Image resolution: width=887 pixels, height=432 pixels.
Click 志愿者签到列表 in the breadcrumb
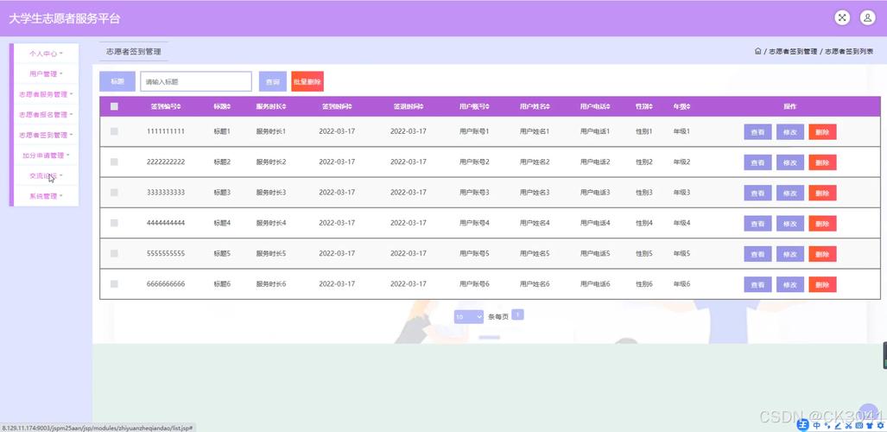(x=849, y=52)
